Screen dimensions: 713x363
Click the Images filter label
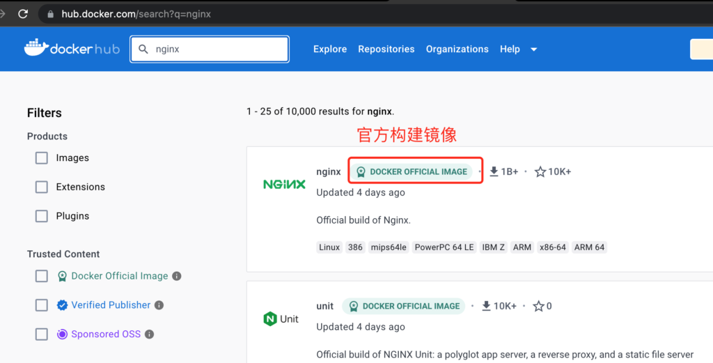(72, 158)
